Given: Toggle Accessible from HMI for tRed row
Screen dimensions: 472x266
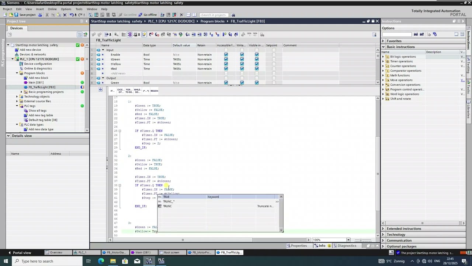Looking at the screenshot, I should click(226, 69).
